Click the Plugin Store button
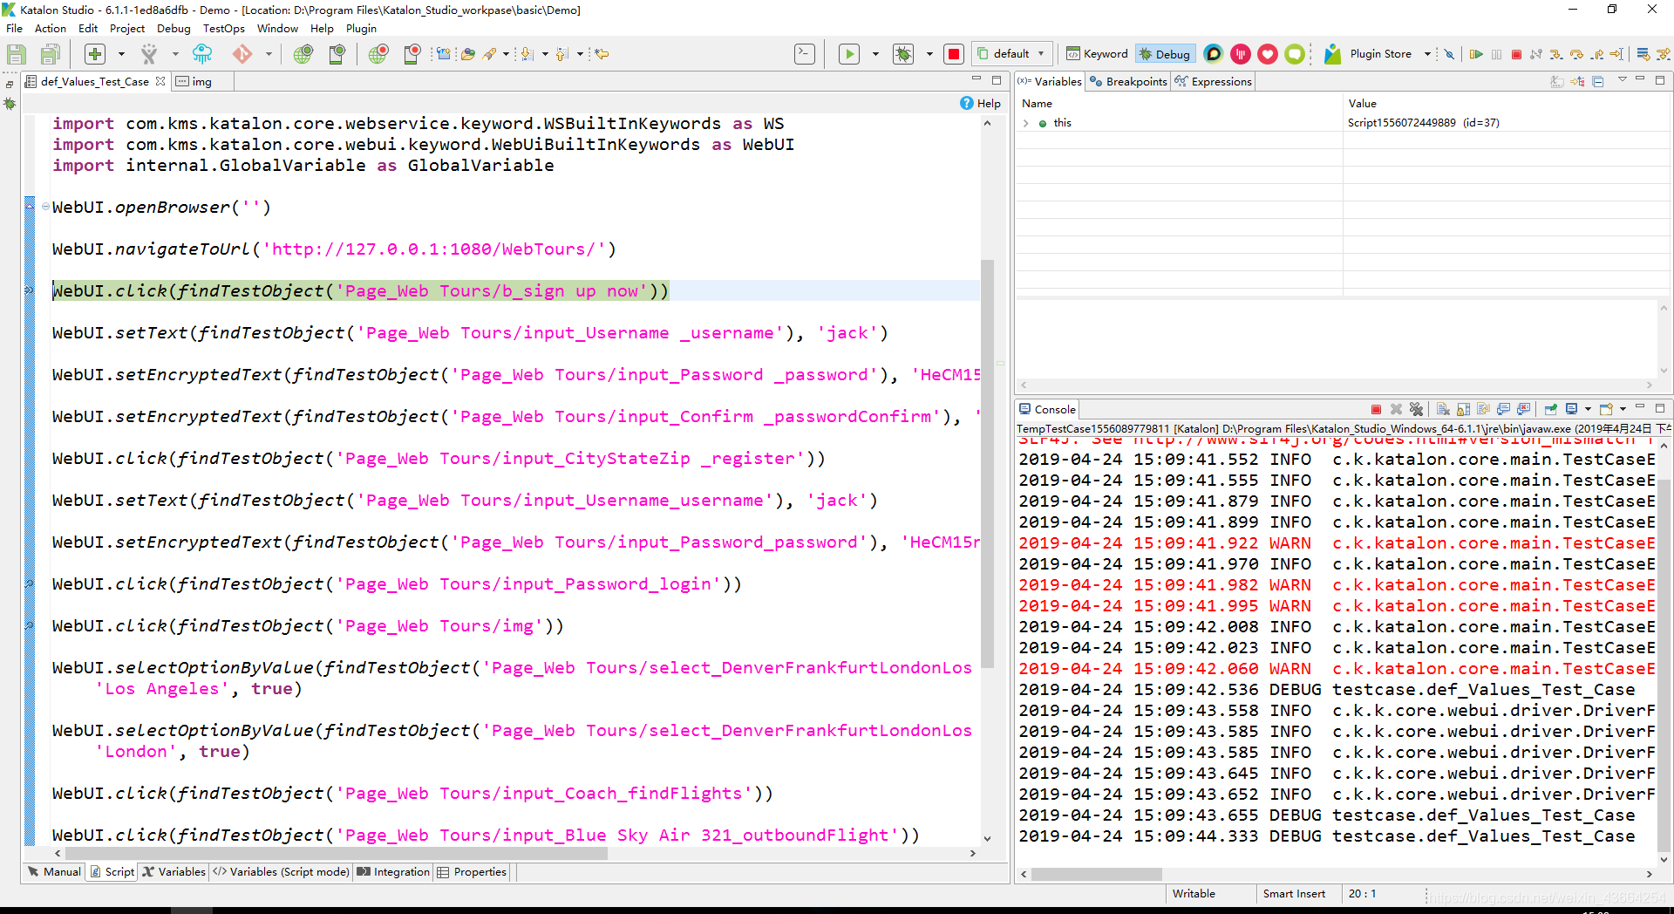Screen dimensions: 1674x914 1369,54
